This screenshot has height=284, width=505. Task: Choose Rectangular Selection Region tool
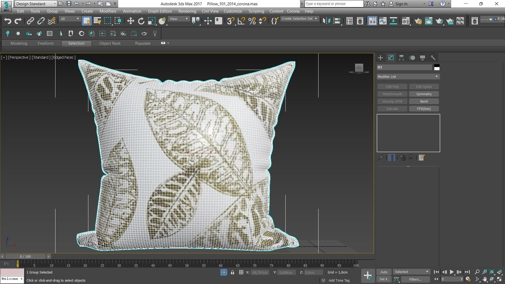108,21
